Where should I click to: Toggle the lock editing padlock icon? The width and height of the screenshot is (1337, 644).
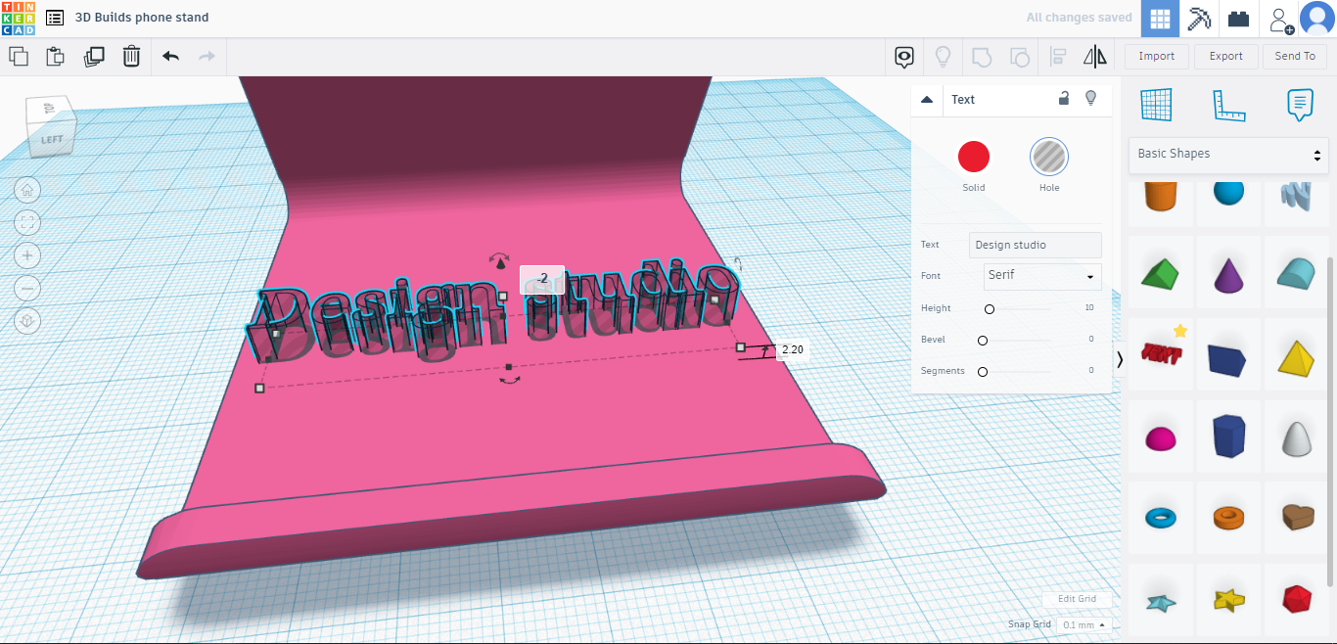(x=1063, y=99)
